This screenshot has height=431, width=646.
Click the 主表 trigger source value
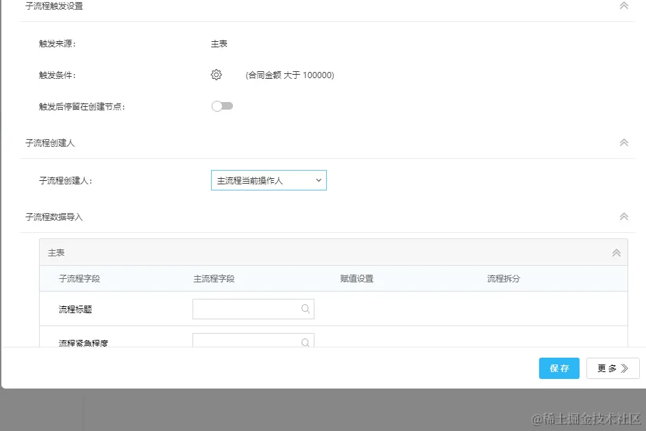[x=219, y=44]
